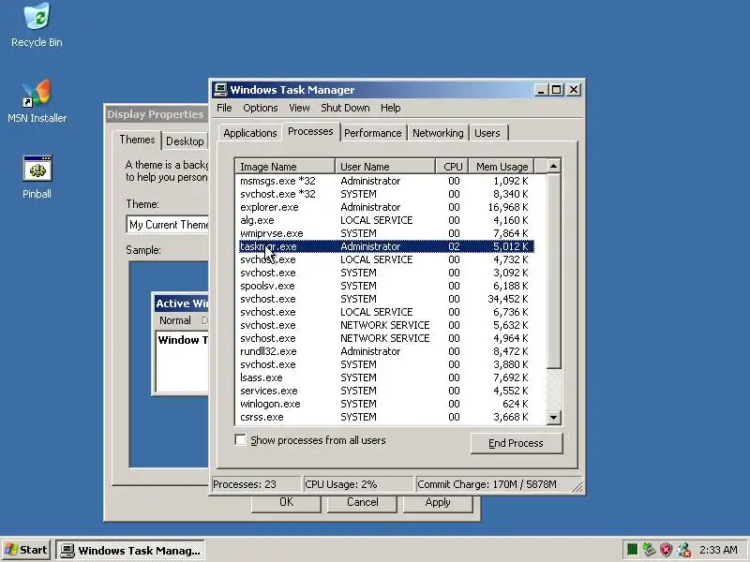The width and height of the screenshot is (750, 562).
Task: Select the rundll32.exe process
Action: pos(386,351)
